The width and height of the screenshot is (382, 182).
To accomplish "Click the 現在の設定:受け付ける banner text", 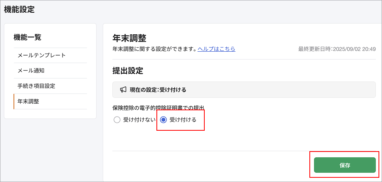I will [158, 90].
